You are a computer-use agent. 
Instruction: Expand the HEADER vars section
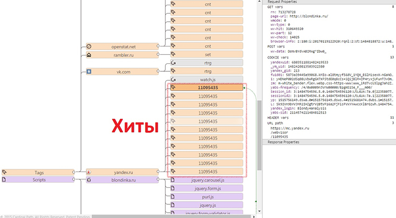tap(278, 118)
